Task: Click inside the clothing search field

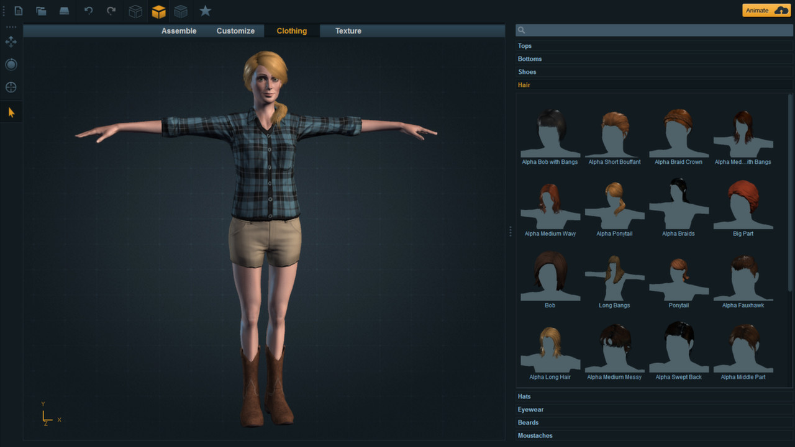Action: 652,29
